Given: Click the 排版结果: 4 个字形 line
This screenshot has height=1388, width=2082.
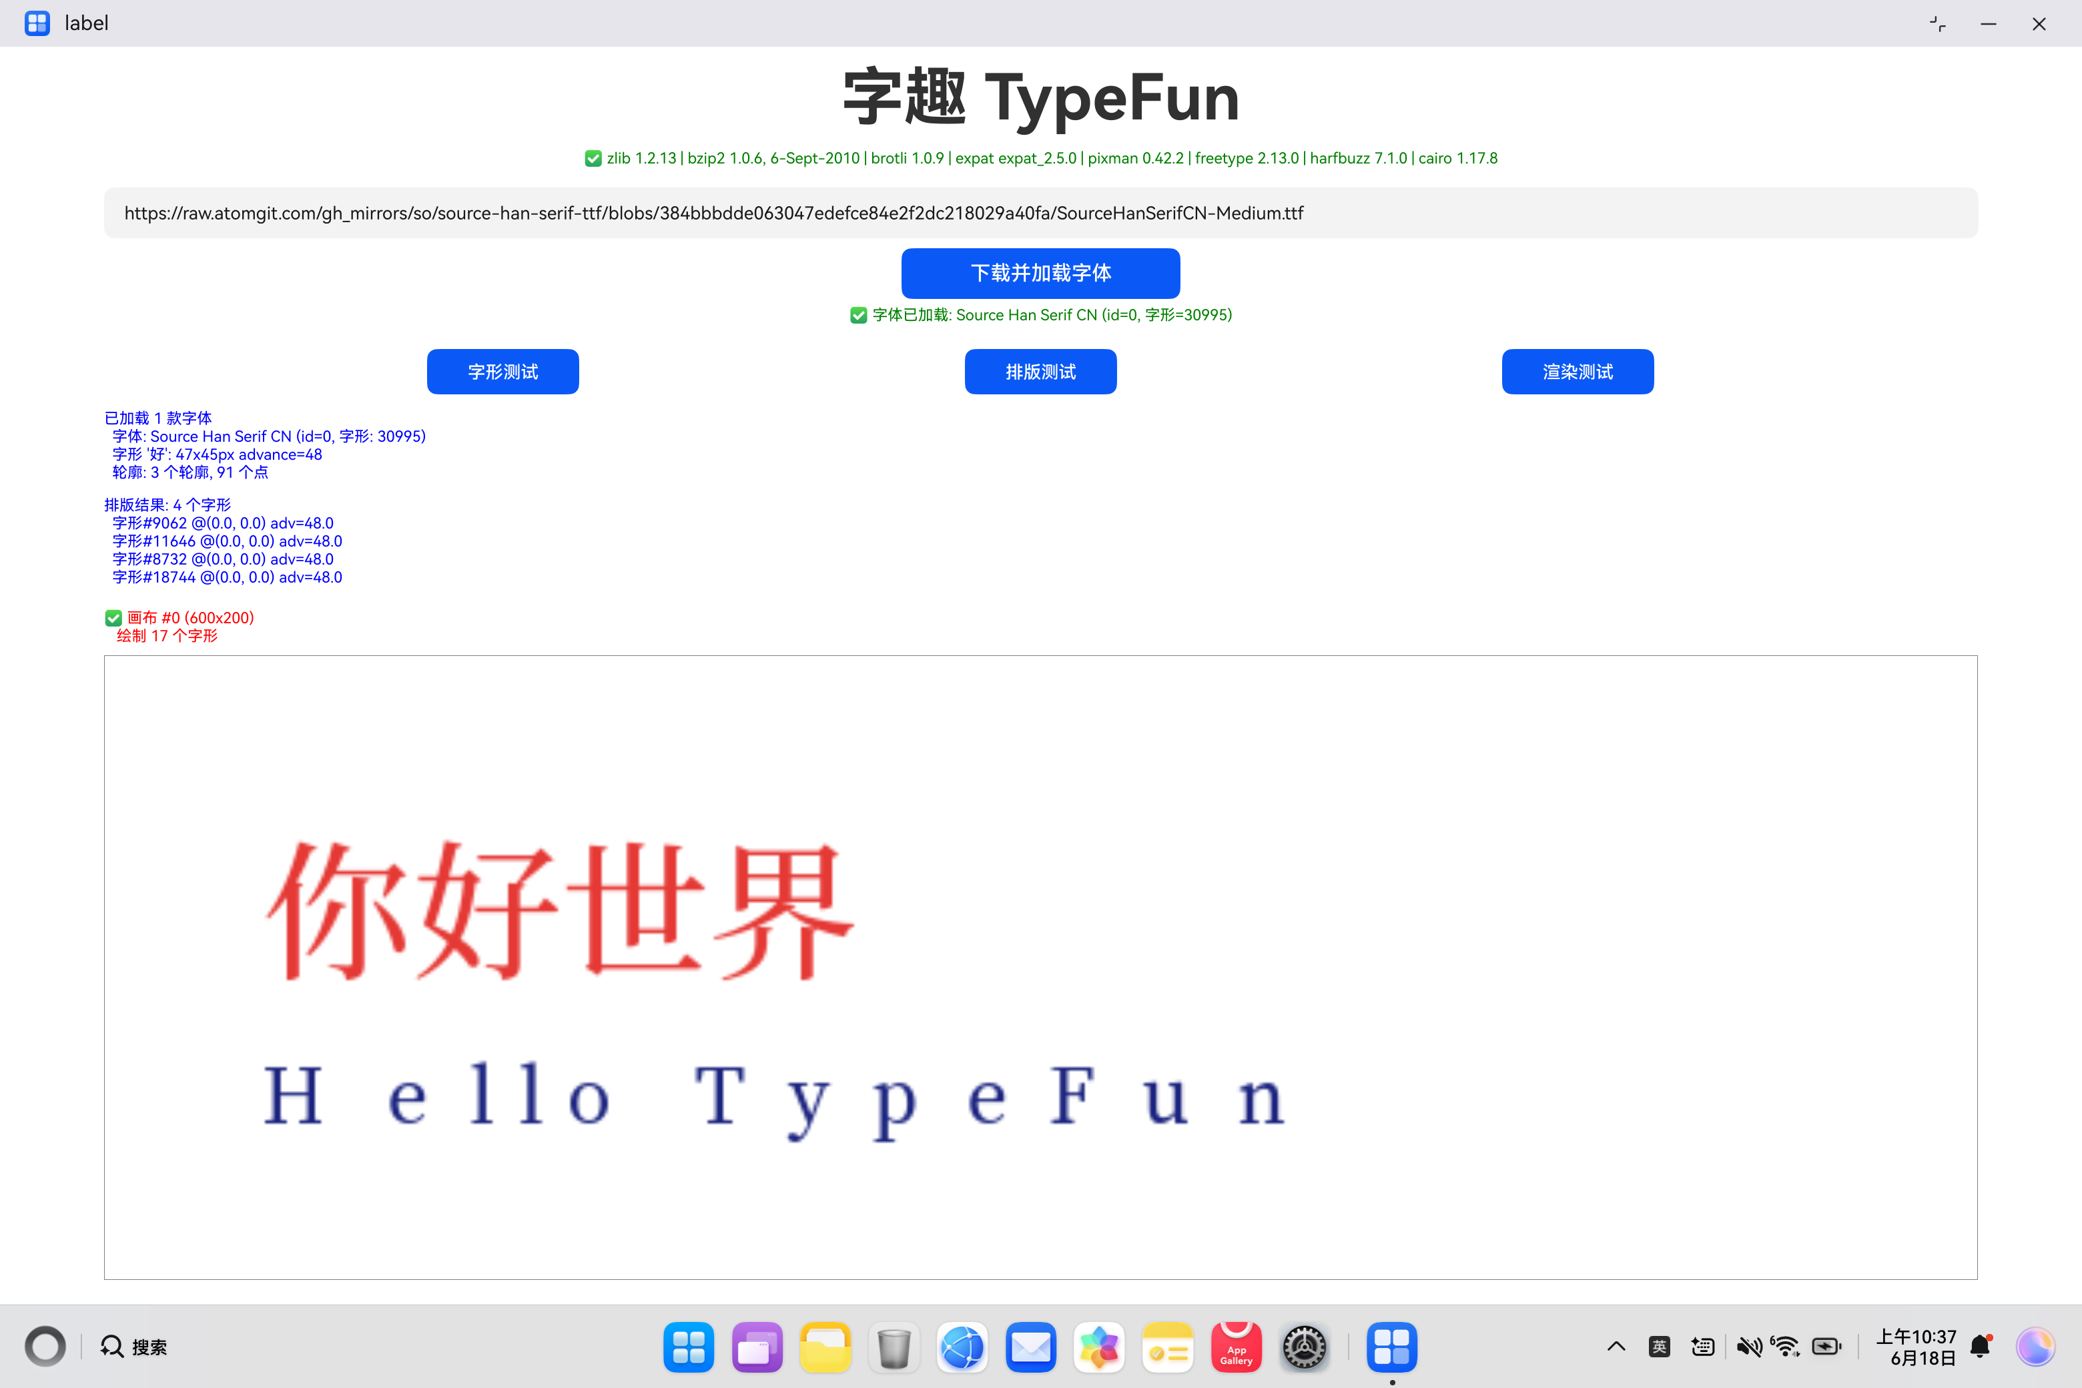Looking at the screenshot, I should click(167, 504).
